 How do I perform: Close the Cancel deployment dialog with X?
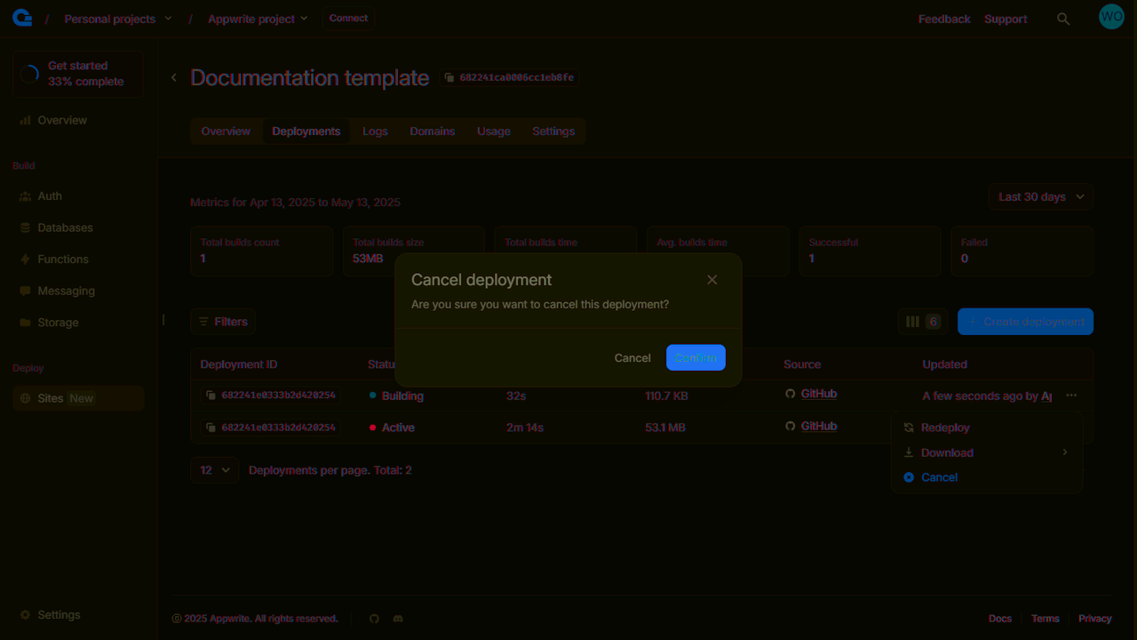coord(712,280)
